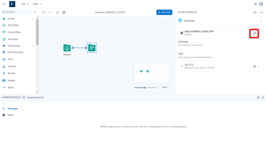Edit the SUZU_ALTERYX_CLOUD_TEST output table
This screenshot has height=152, width=266.
(254, 33)
